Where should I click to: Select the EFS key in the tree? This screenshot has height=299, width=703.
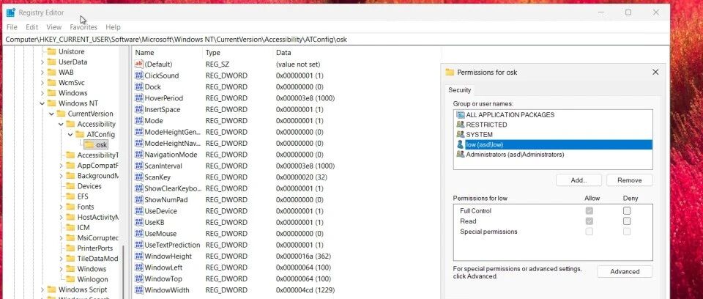[83, 196]
